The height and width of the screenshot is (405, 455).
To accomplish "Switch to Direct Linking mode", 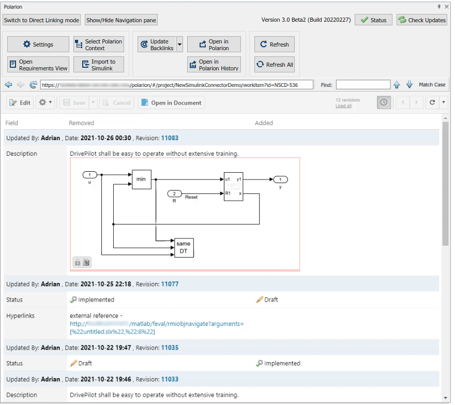I will [x=42, y=20].
